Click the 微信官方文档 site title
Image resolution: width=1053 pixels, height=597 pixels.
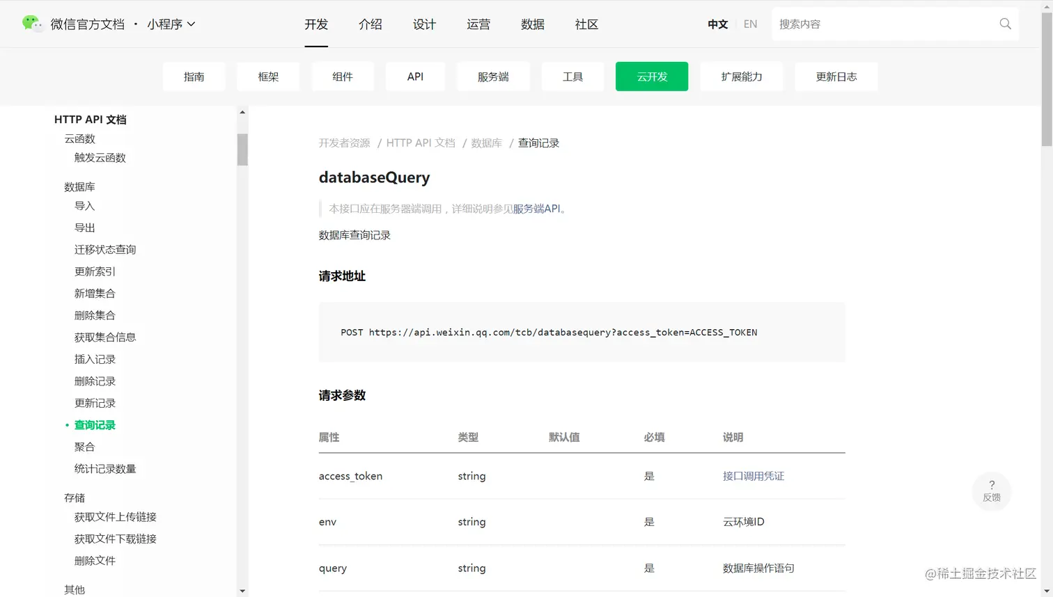pyautogui.click(x=88, y=24)
